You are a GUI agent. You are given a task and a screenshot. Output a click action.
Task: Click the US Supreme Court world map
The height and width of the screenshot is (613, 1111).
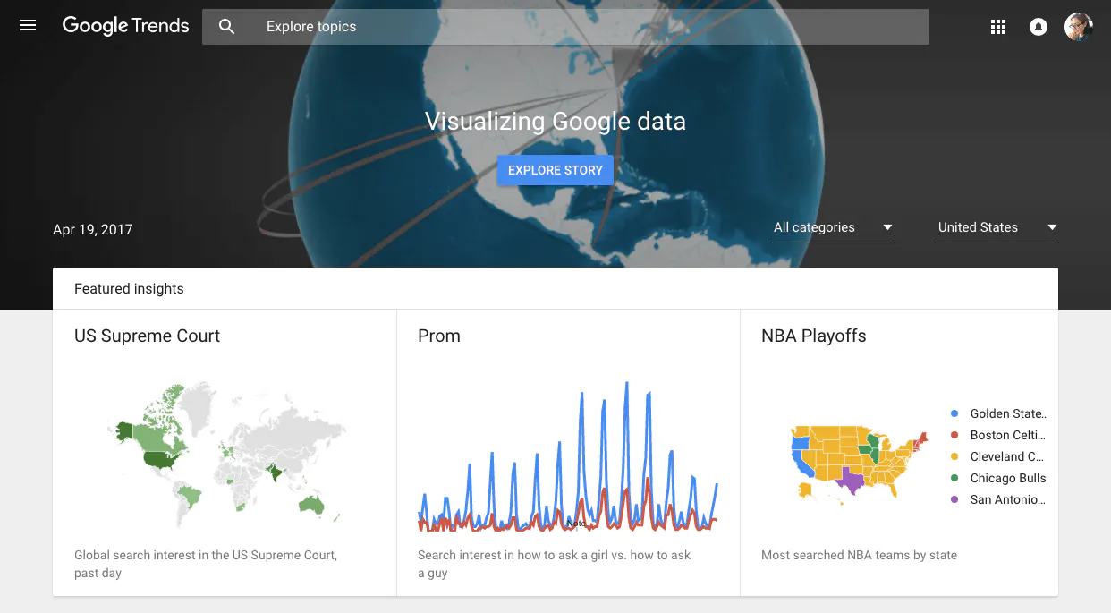tap(225, 455)
